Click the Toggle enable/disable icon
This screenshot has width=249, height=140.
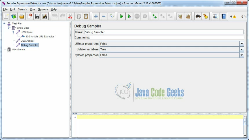[111, 16]
